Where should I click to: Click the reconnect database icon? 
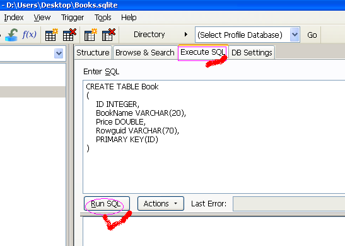pyautogui.click(x=11, y=35)
